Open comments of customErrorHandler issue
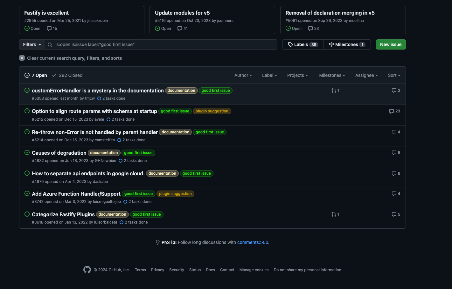Image resolution: width=452 pixels, height=289 pixels. [396, 91]
